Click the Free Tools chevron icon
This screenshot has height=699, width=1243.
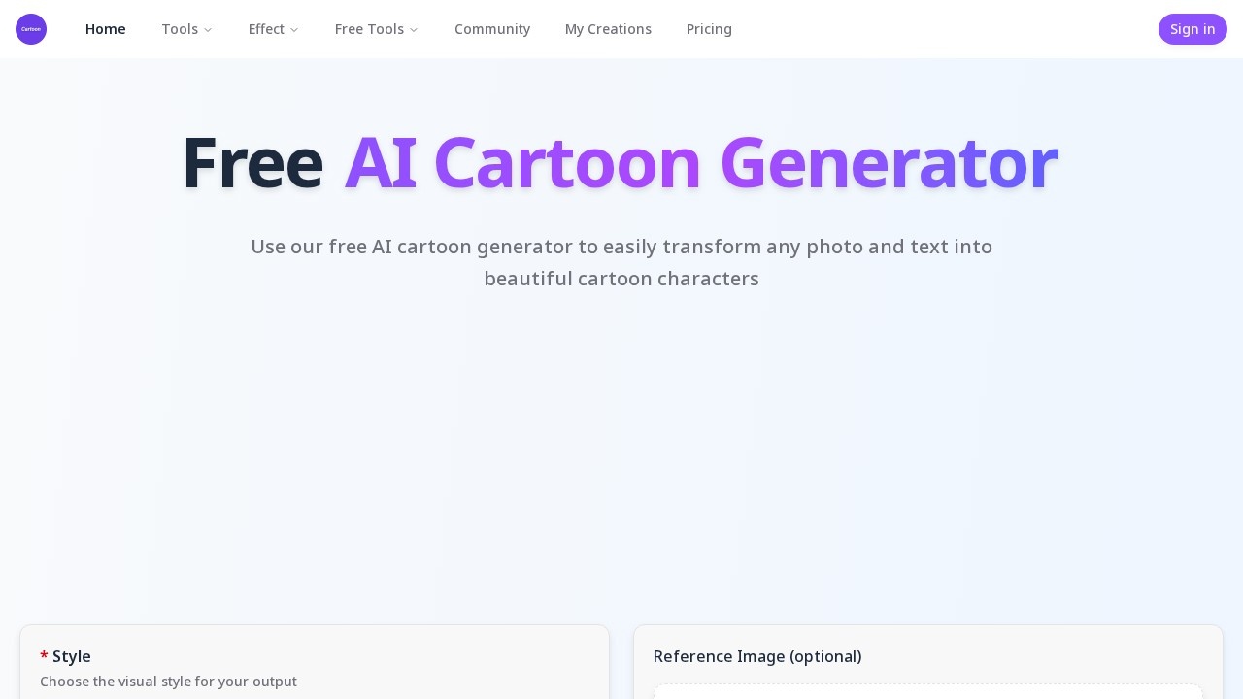414,30
